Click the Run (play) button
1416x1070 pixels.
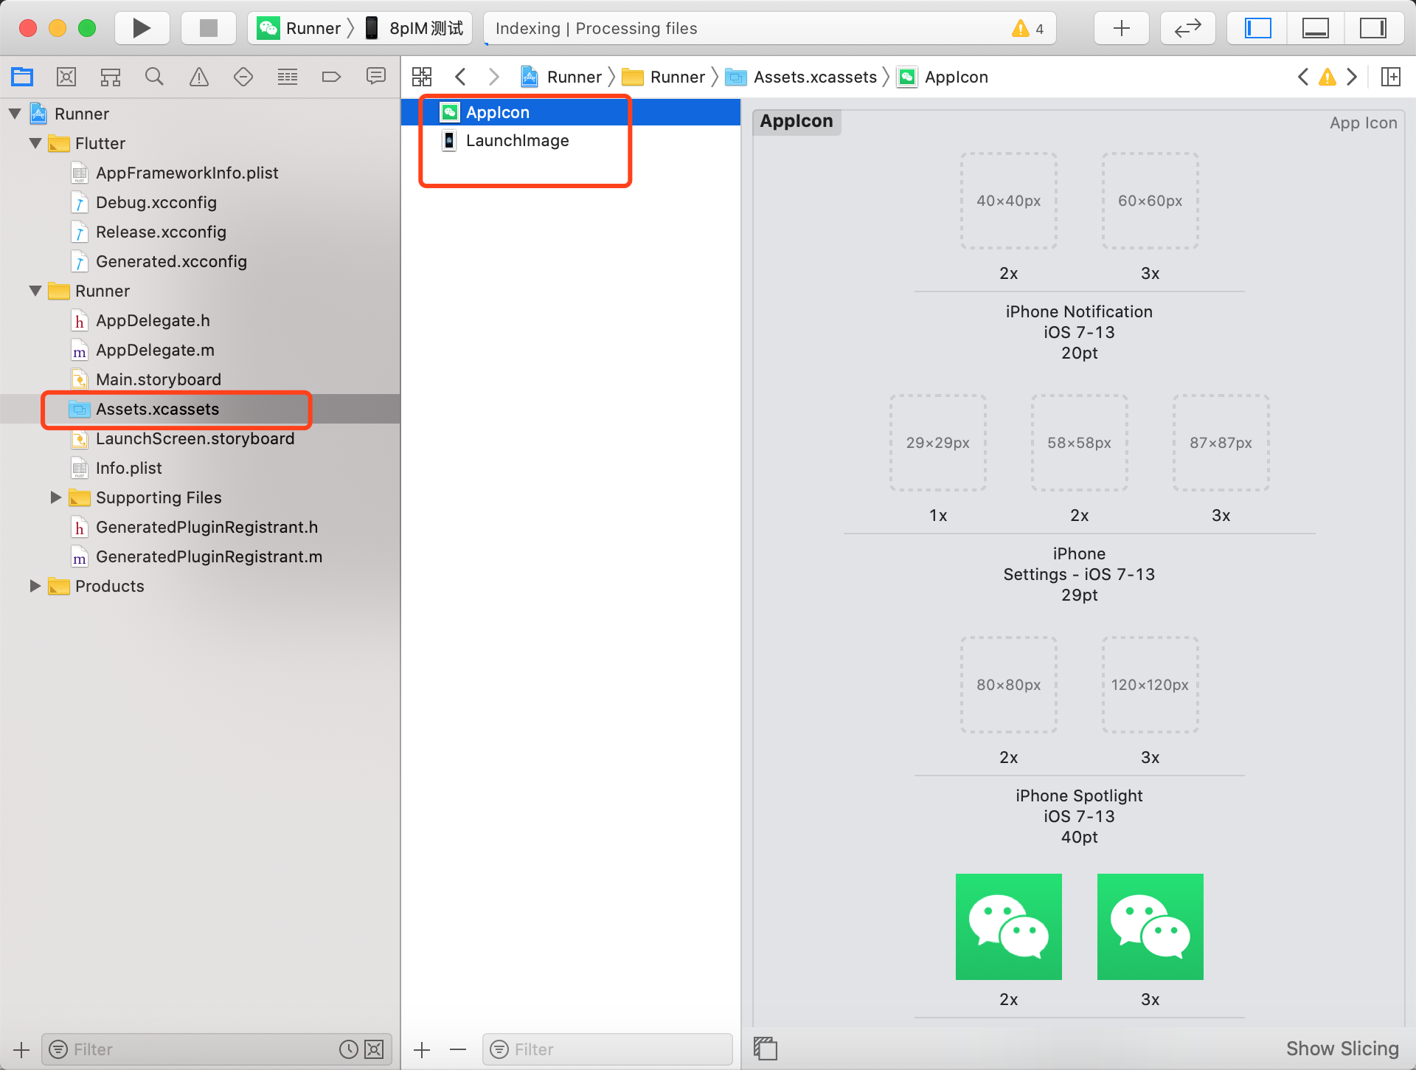click(x=142, y=28)
